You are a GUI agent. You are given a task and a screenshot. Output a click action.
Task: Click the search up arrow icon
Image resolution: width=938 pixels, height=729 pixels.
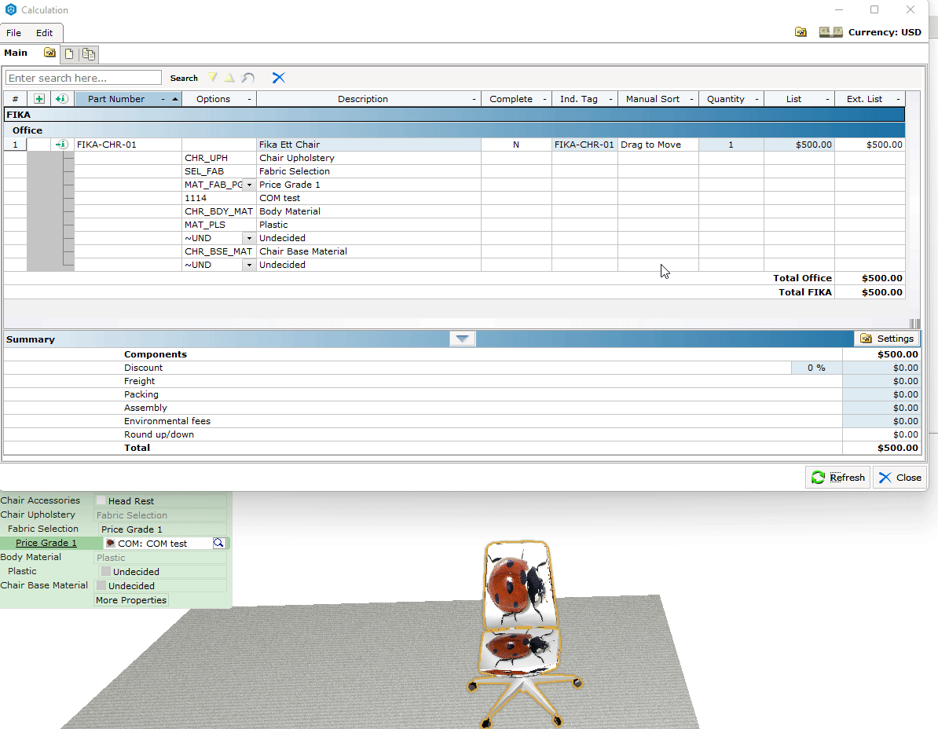point(229,78)
